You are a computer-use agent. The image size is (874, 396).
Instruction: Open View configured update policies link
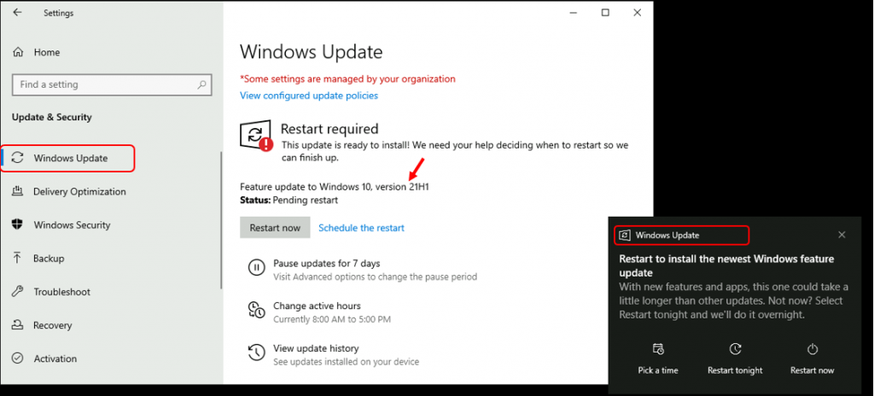309,96
